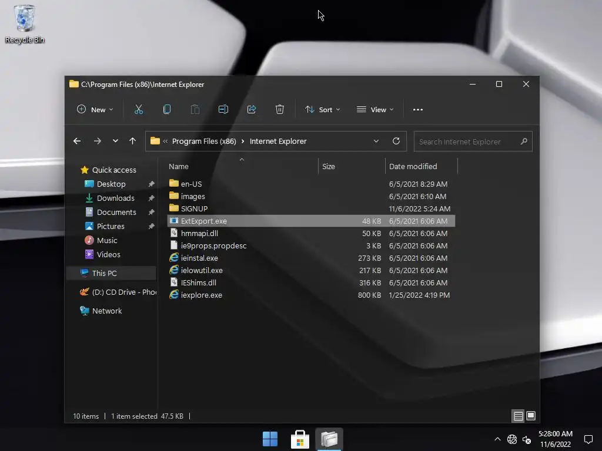
Task: Click the Share icon in toolbar
Action: coord(252,110)
